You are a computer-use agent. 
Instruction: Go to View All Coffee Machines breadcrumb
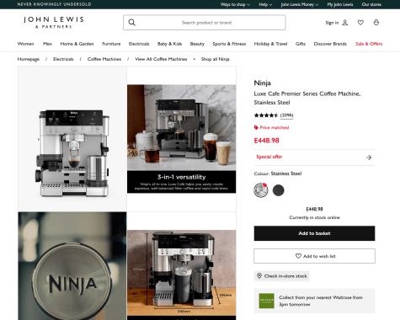[x=161, y=59]
